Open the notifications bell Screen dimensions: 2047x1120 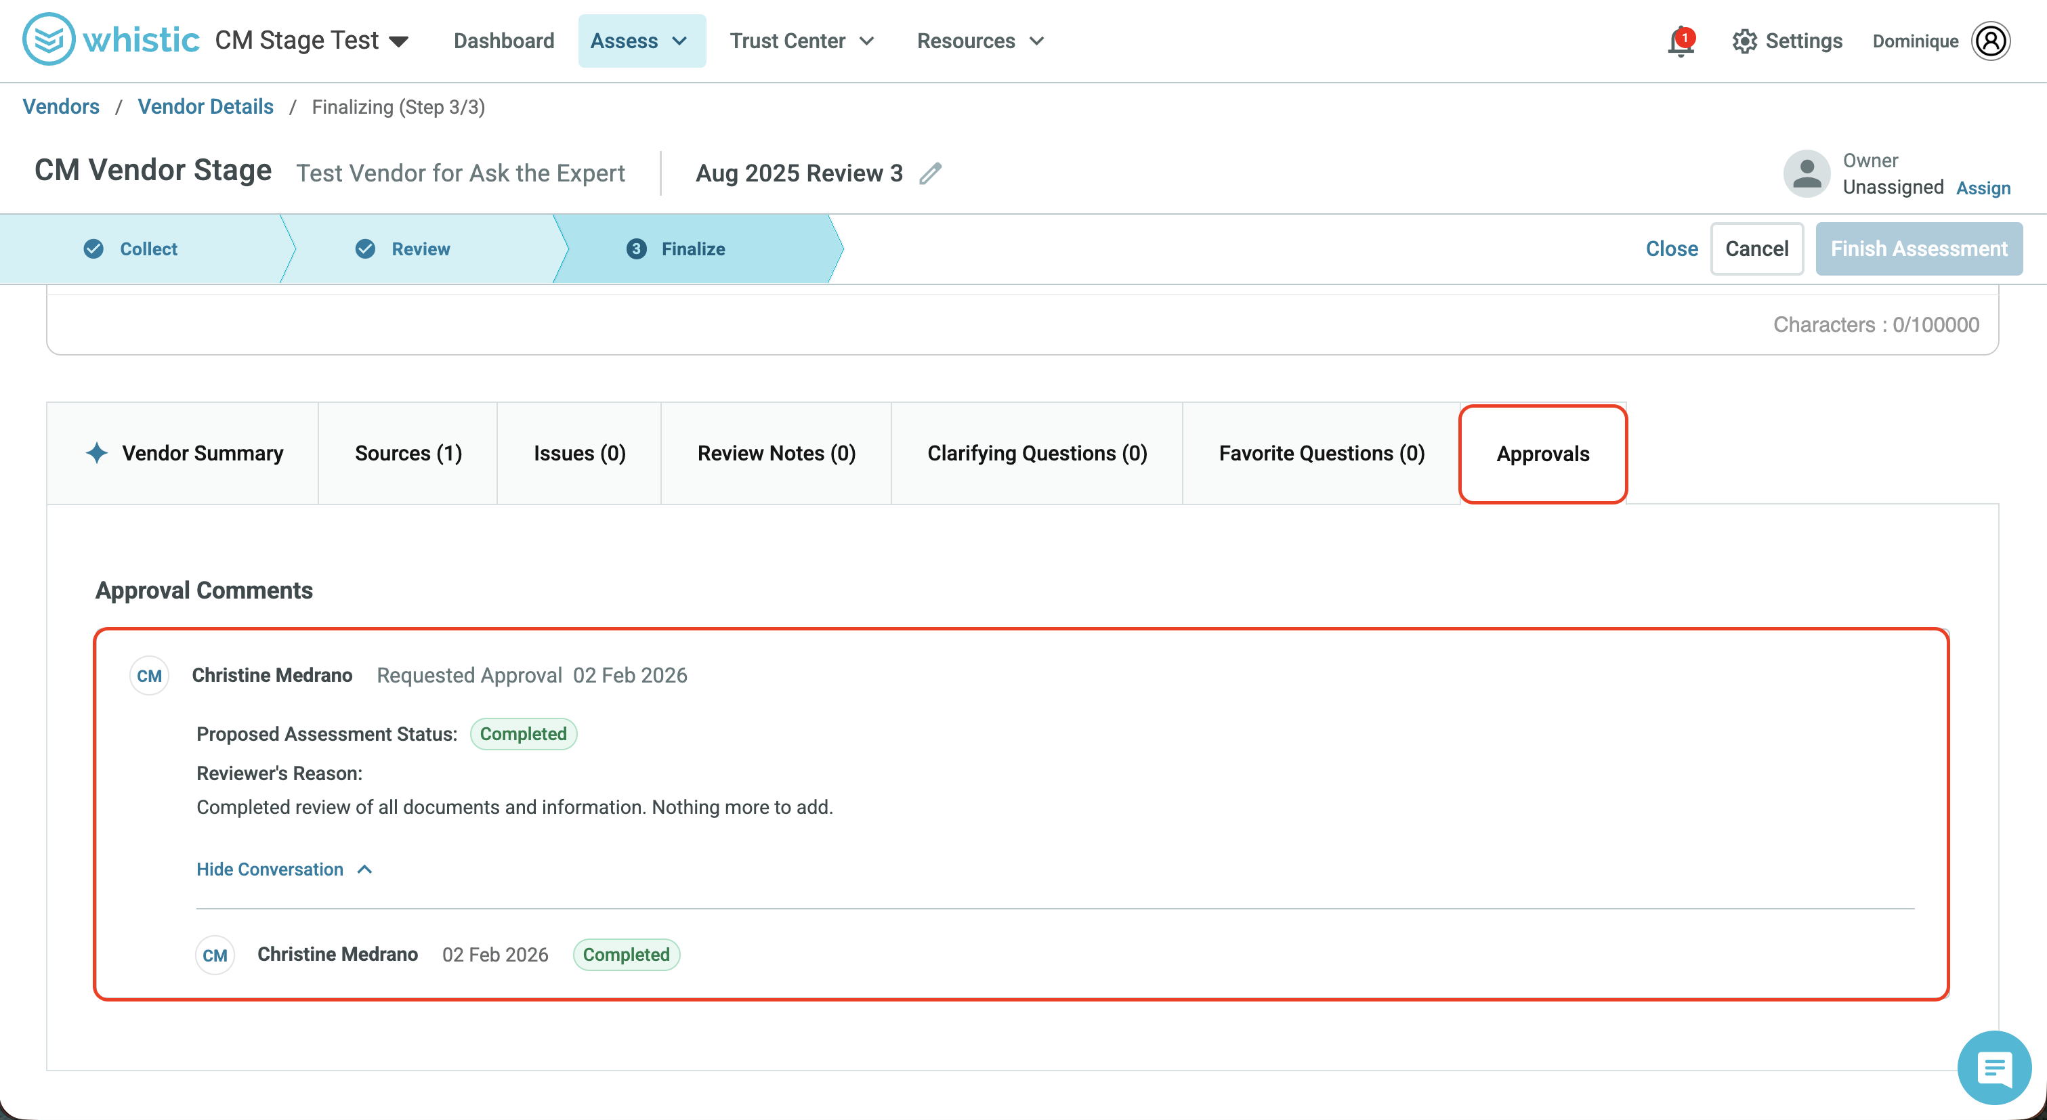click(1681, 41)
